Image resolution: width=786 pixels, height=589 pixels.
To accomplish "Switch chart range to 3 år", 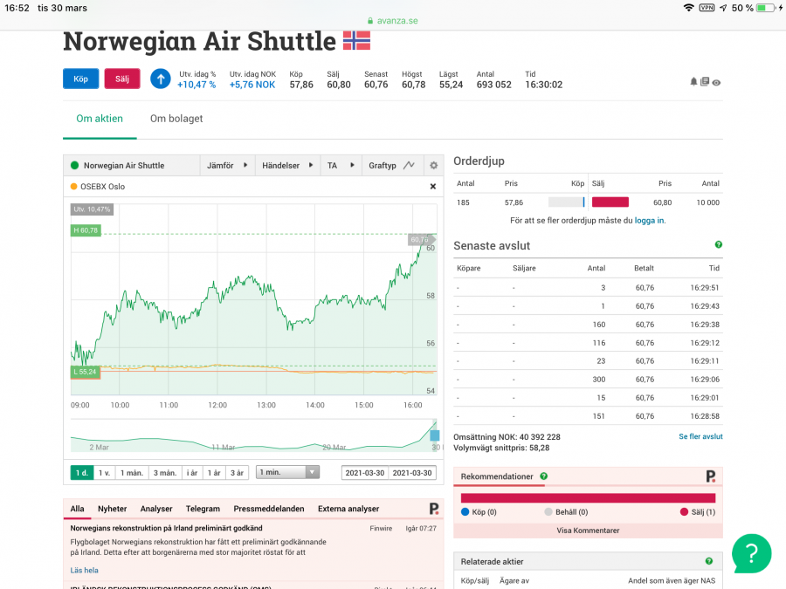I will coord(236,472).
